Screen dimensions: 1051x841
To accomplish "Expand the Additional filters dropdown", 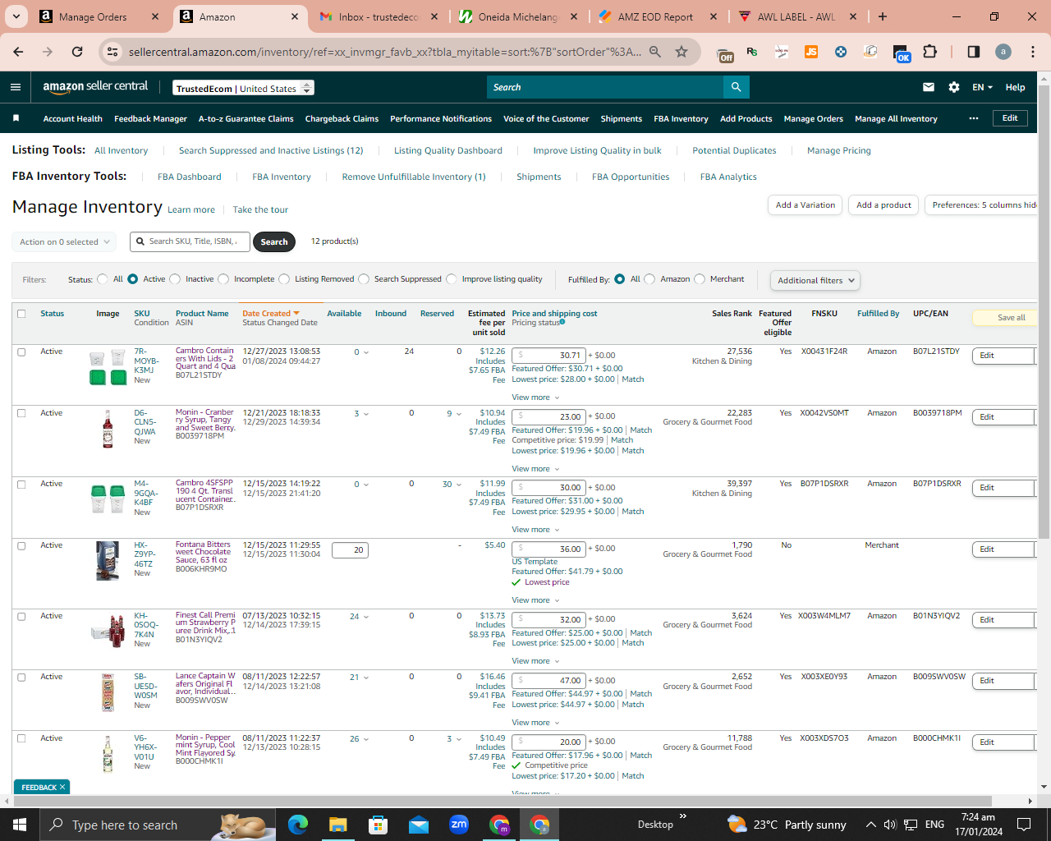I will pyautogui.click(x=815, y=281).
